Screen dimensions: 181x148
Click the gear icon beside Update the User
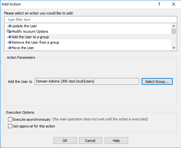point(9,26)
